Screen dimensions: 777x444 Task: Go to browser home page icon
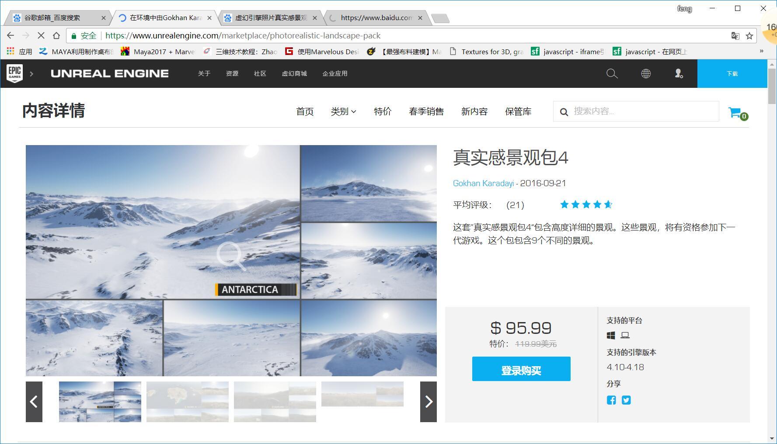[56, 35]
